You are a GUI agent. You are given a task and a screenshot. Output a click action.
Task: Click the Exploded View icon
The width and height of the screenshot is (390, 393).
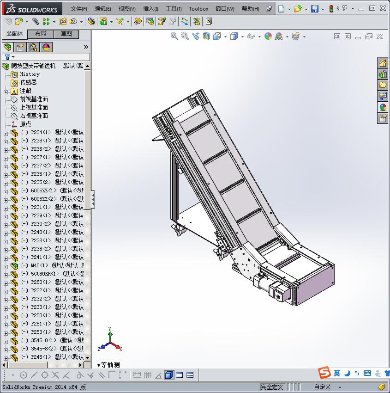(162, 22)
